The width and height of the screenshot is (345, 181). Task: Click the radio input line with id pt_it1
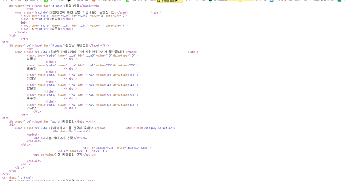click(x=74, y=25)
